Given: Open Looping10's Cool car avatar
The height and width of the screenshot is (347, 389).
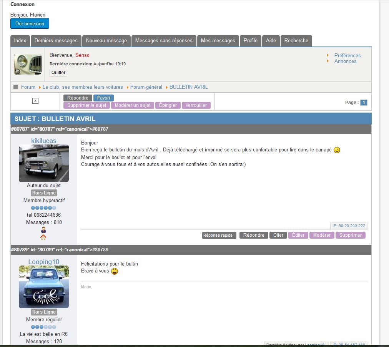Looking at the screenshot, I should (44, 287).
